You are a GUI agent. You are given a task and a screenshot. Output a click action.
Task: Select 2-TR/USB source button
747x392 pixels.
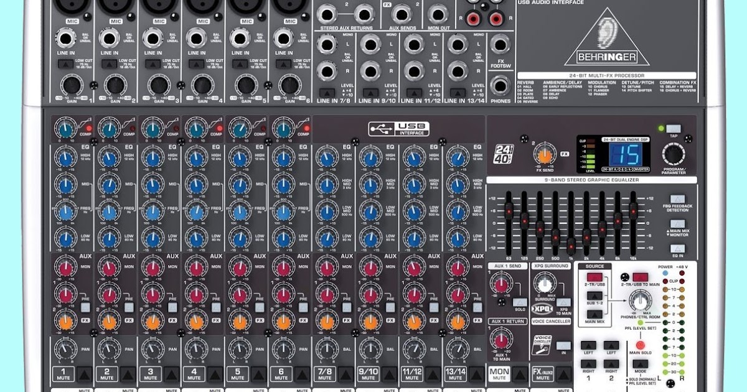pos(594,277)
